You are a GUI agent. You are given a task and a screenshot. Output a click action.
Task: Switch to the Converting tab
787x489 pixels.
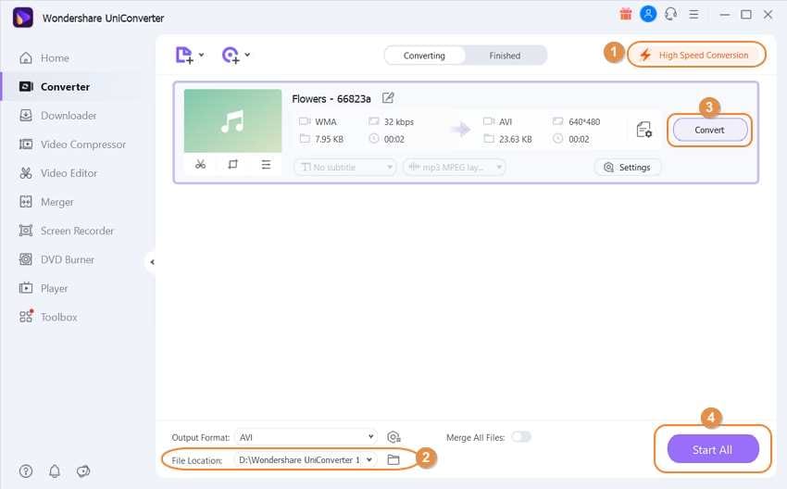pos(424,56)
